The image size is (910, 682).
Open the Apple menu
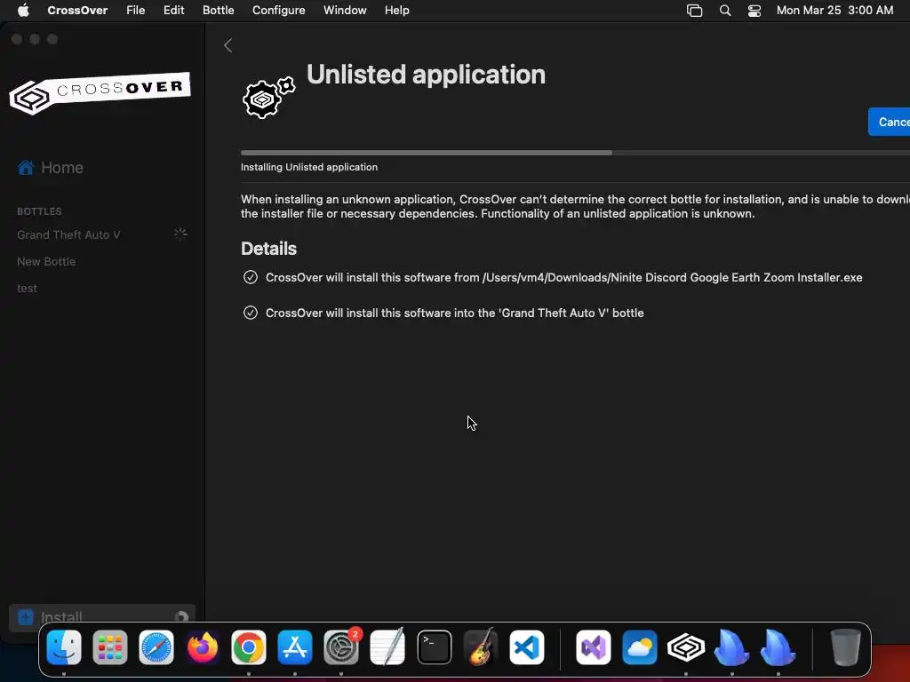(x=23, y=11)
